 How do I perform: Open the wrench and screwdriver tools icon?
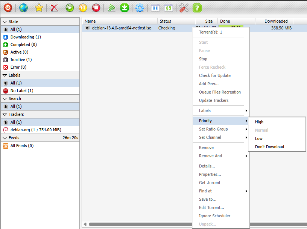tap(184, 8)
